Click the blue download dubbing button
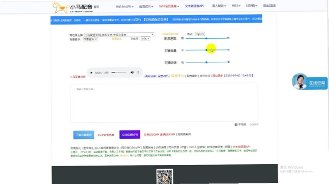Screen dimensions: 329x184 (x=83, y=135)
